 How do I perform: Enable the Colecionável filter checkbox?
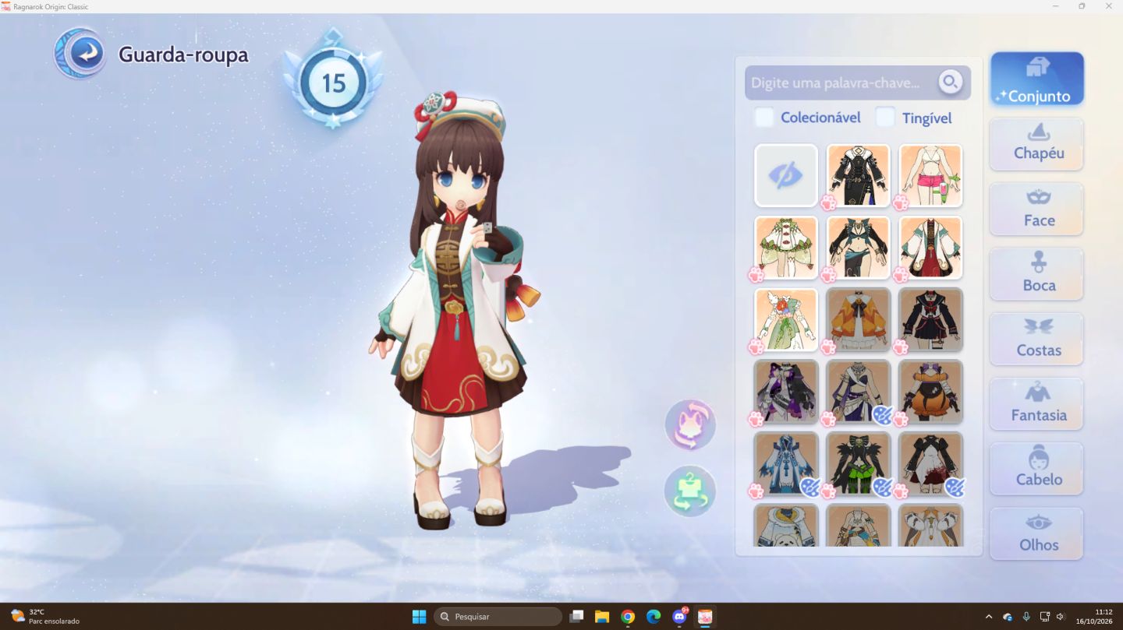click(x=764, y=118)
